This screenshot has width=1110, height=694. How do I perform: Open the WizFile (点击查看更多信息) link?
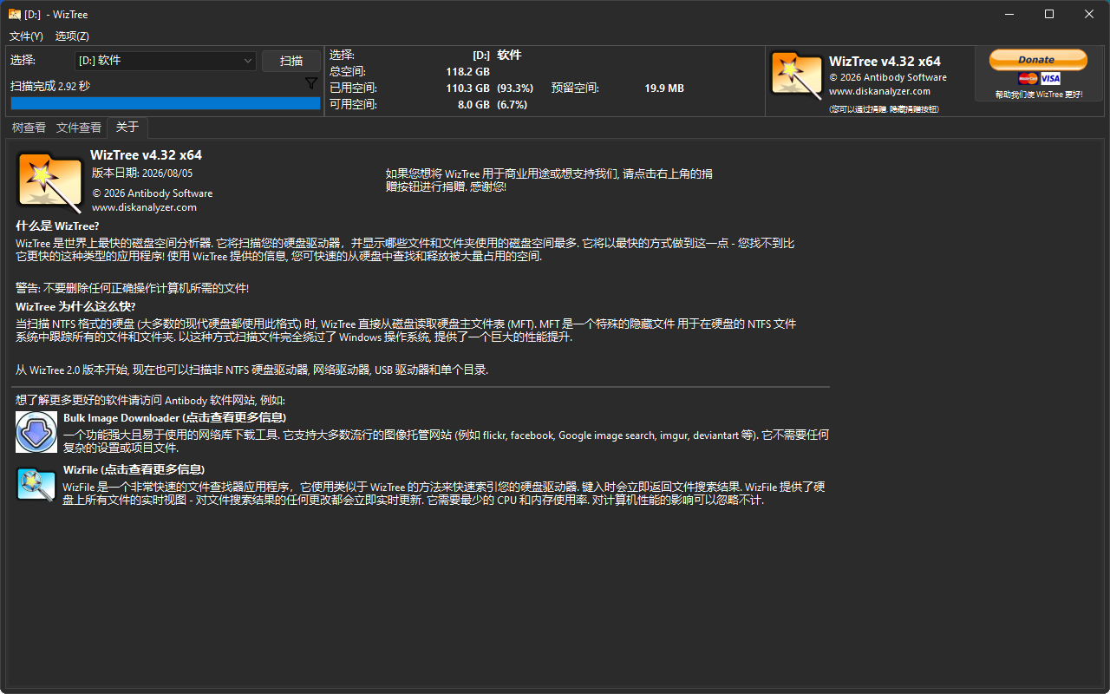point(134,470)
